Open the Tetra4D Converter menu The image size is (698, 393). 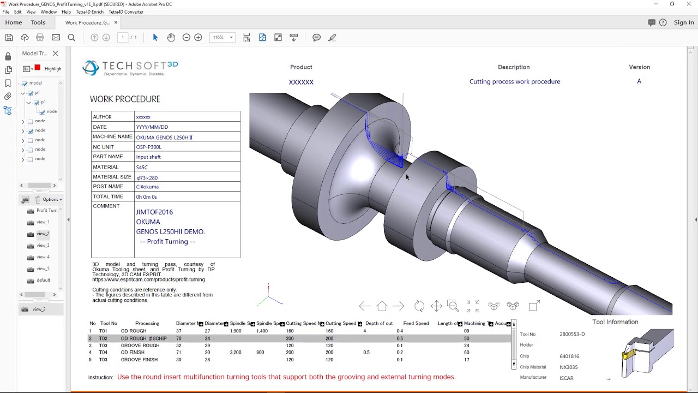coord(126,12)
